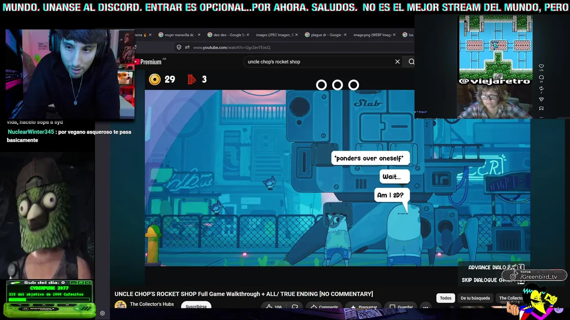Select the 'De tu búsqueda' filter chip
570x320 pixels.
point(475,298)
